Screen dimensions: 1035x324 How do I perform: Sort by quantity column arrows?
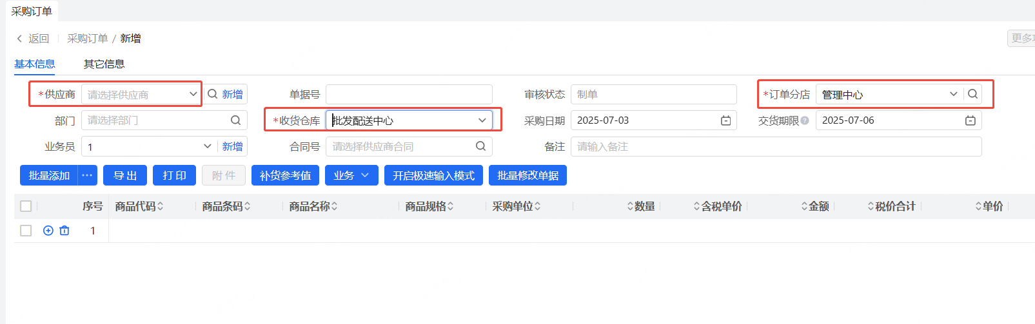[630, 206]
